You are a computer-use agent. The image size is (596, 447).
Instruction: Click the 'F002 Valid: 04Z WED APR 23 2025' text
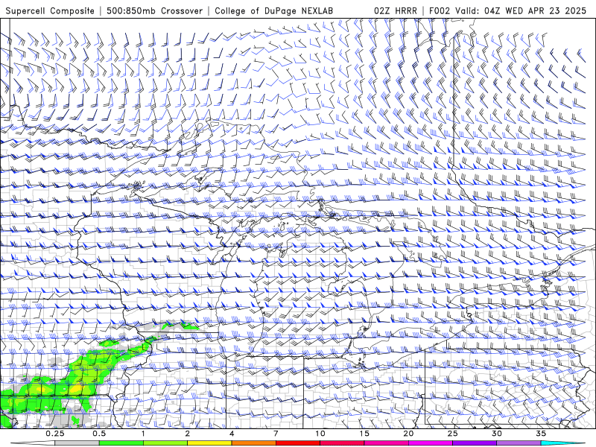click(508, 10)
